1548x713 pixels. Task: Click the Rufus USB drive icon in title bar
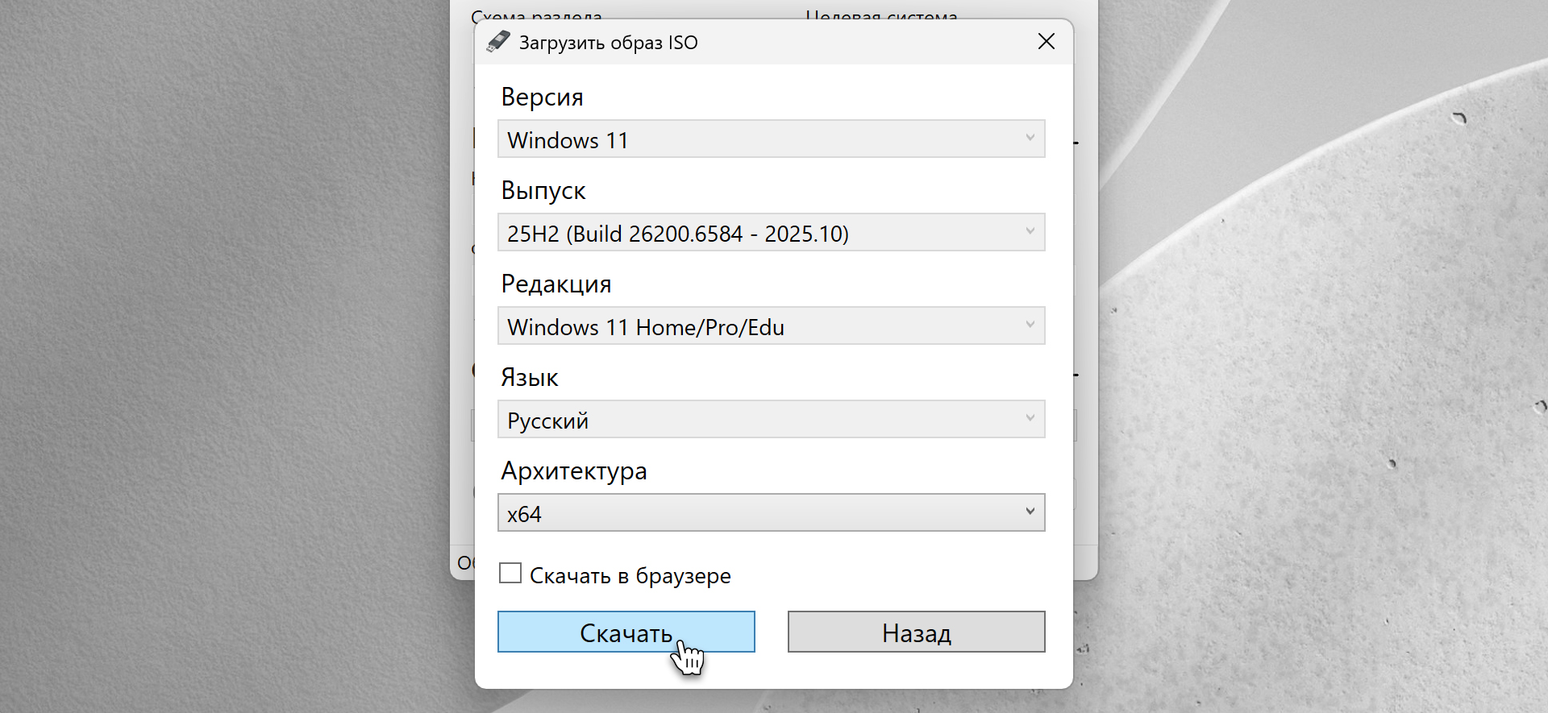[498, 42]
